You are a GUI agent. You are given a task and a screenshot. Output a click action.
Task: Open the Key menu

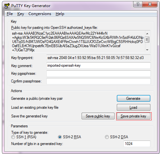click(x=20, y=14)
